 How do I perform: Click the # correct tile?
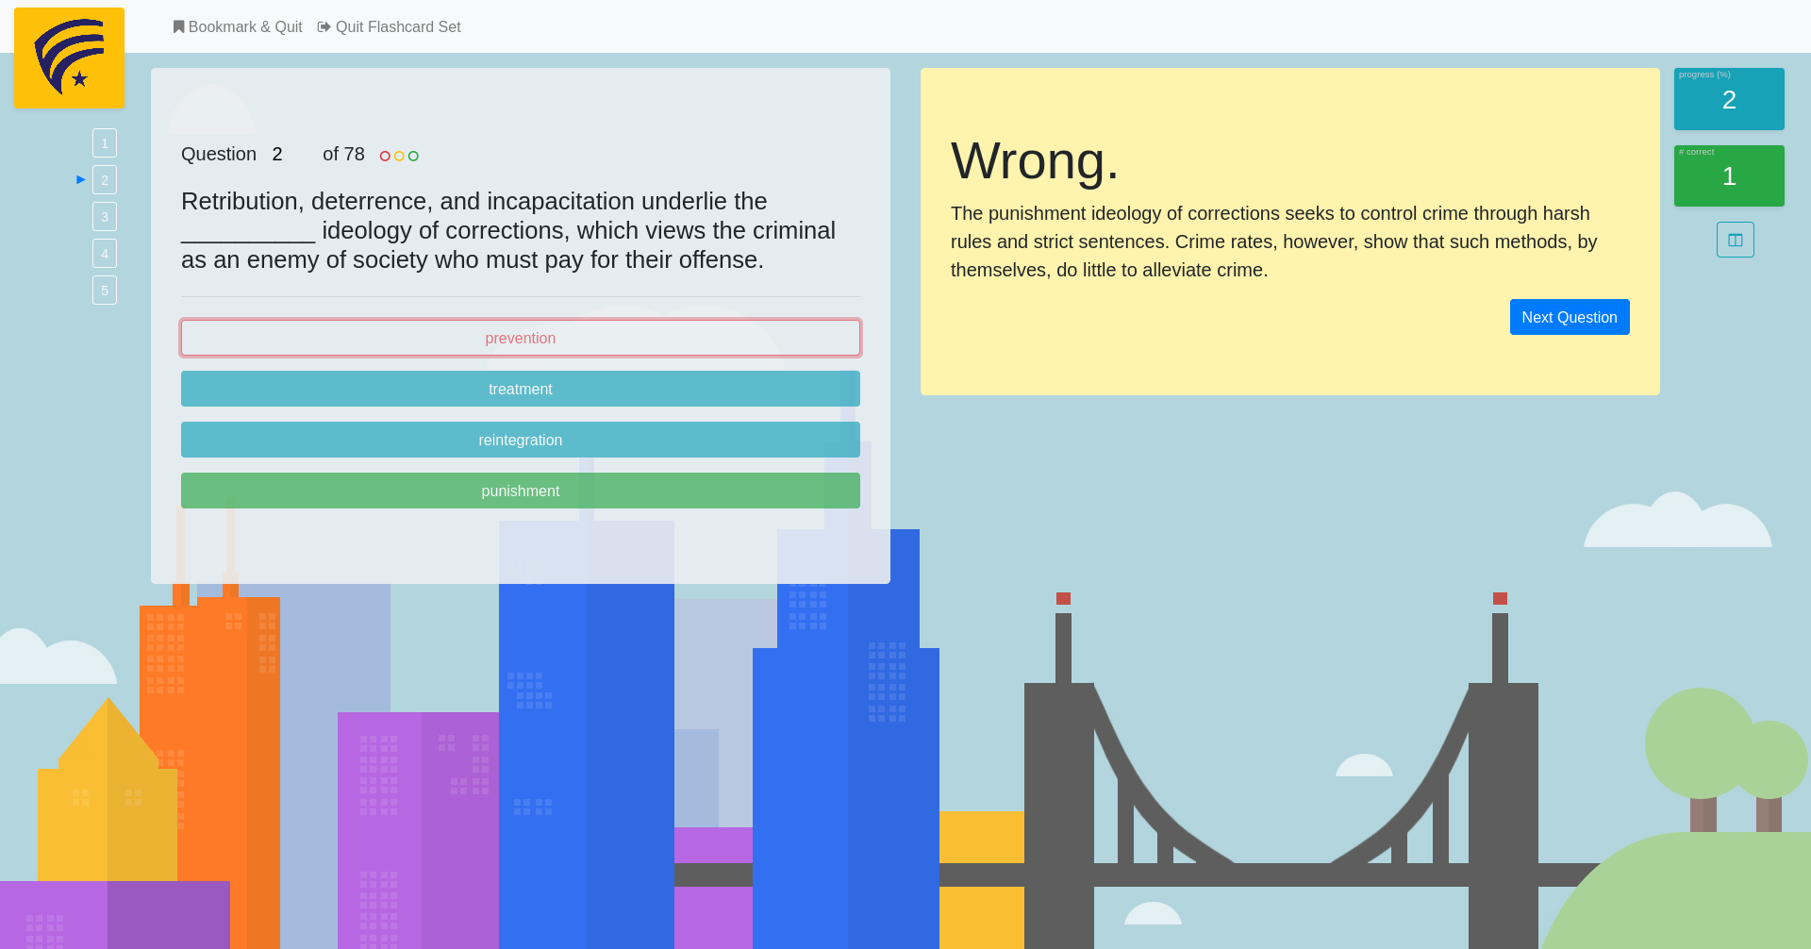(1729, 175)
